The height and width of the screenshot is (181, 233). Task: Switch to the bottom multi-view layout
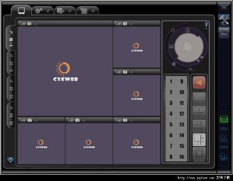pyautogui.click(x=199, y=153)
